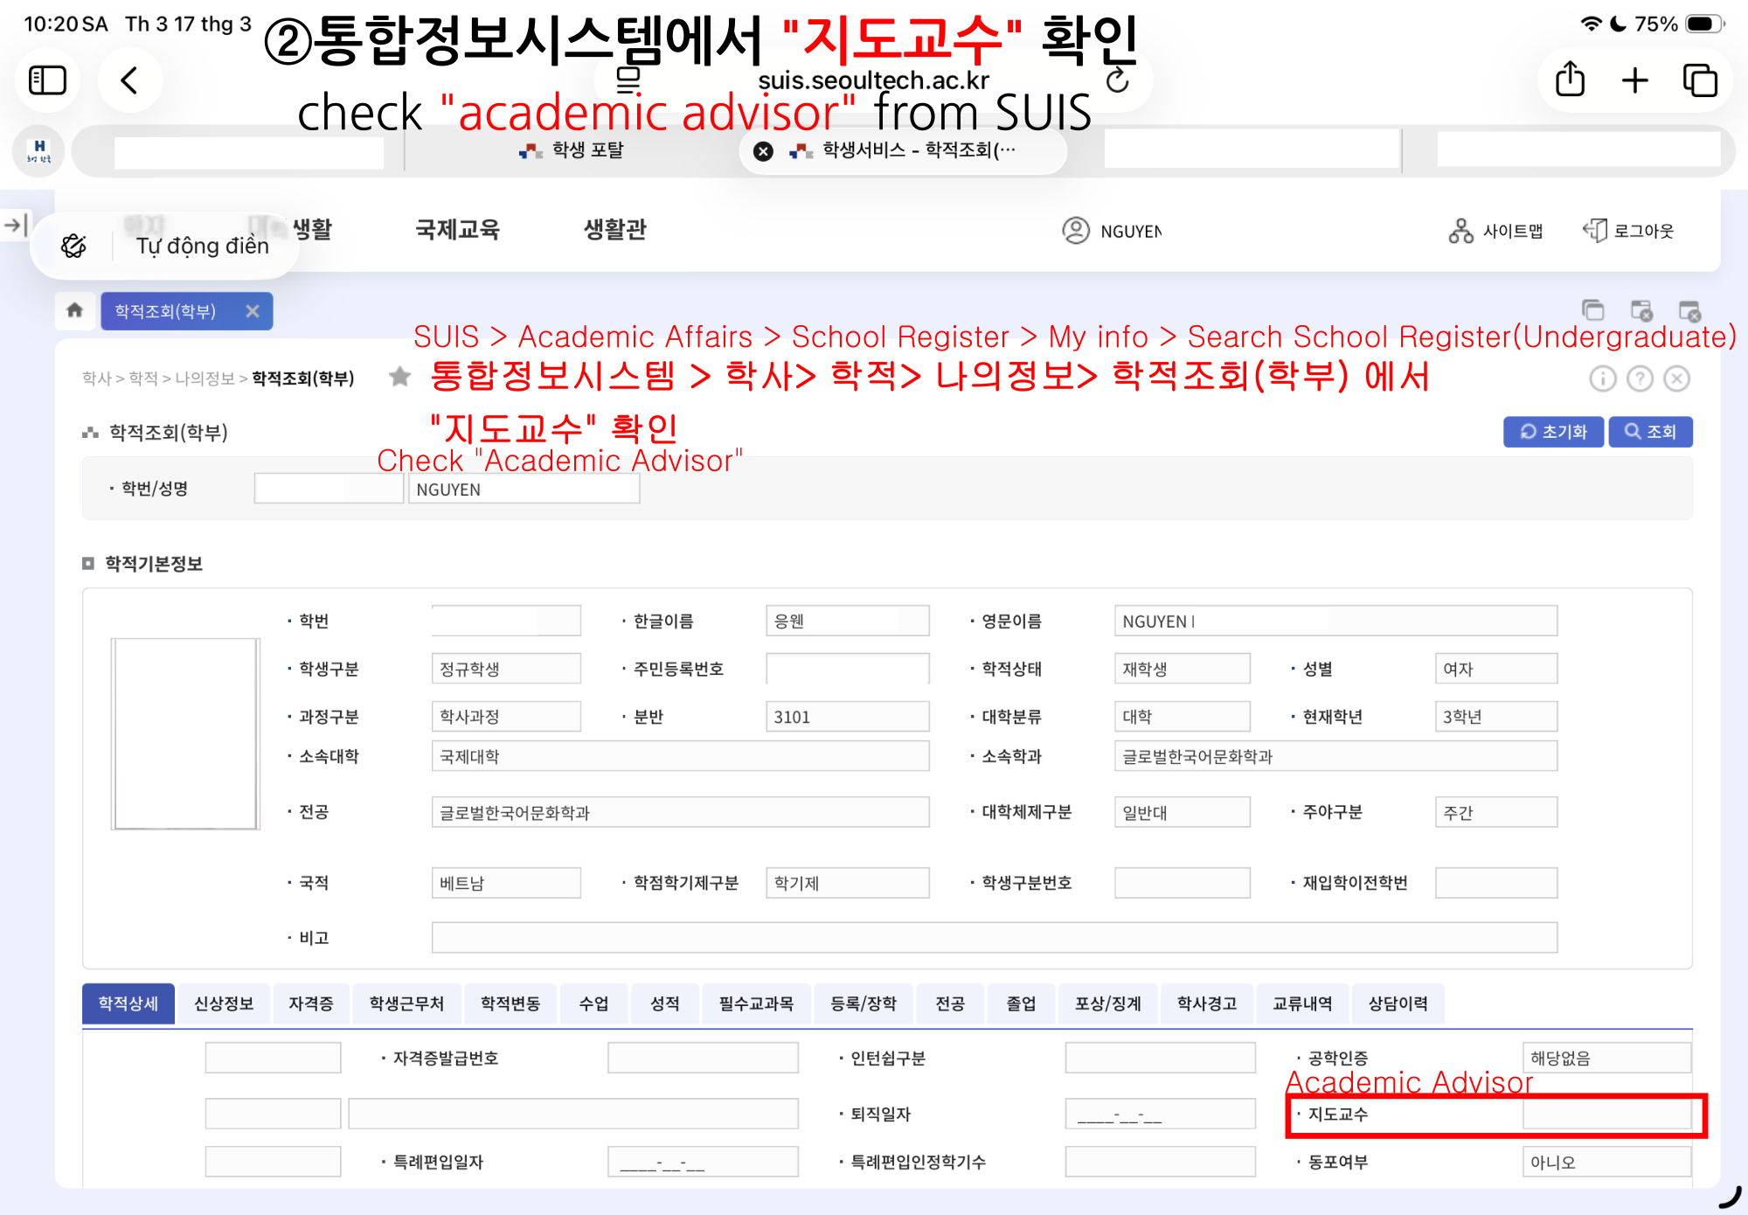Close 학적조회(학부) tab with X

253,311
